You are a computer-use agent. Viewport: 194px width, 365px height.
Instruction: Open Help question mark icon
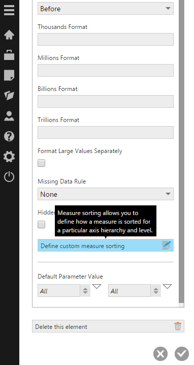point(9,136)
